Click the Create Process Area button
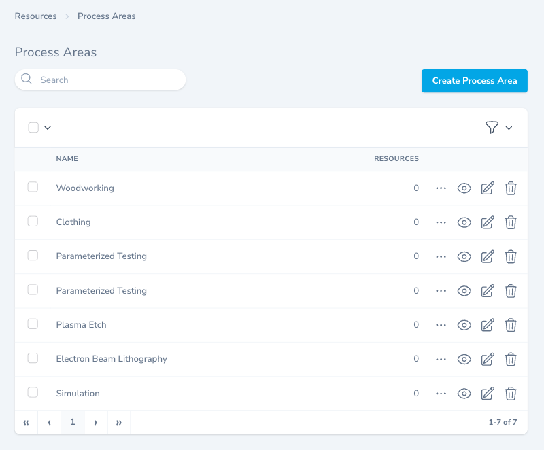544x450 pixels. coord(474,80)
